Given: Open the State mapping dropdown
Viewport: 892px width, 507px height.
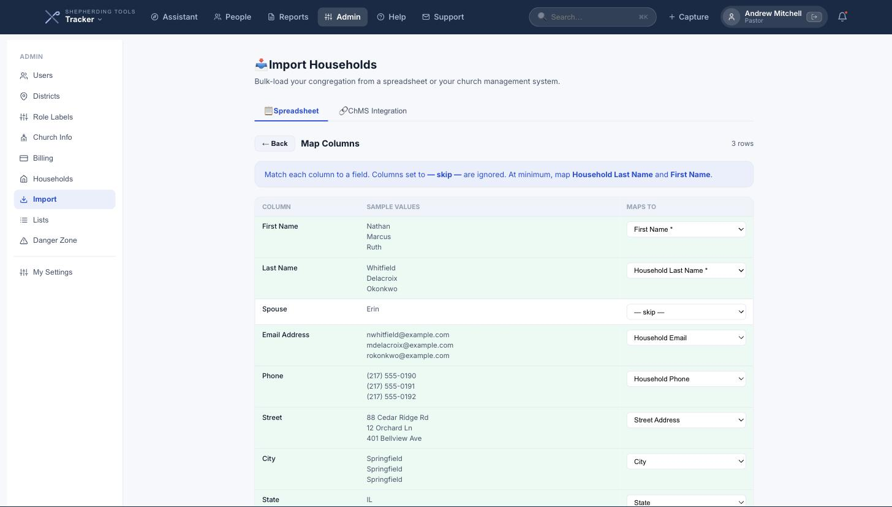Looking at the screenshot, I should (686, 501).
